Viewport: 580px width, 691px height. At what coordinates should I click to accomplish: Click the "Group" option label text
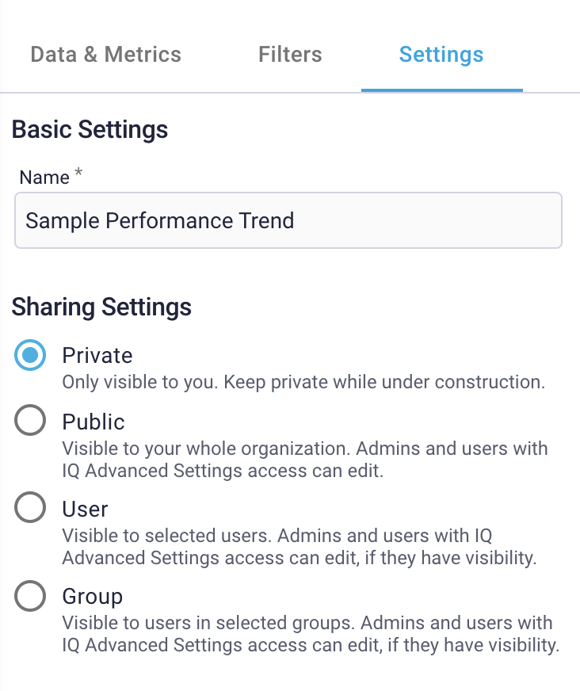click(x=93, y=597)
